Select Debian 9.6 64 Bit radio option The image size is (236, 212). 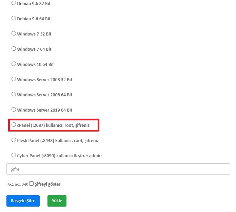pyautogui.click(x=14, y=18)
